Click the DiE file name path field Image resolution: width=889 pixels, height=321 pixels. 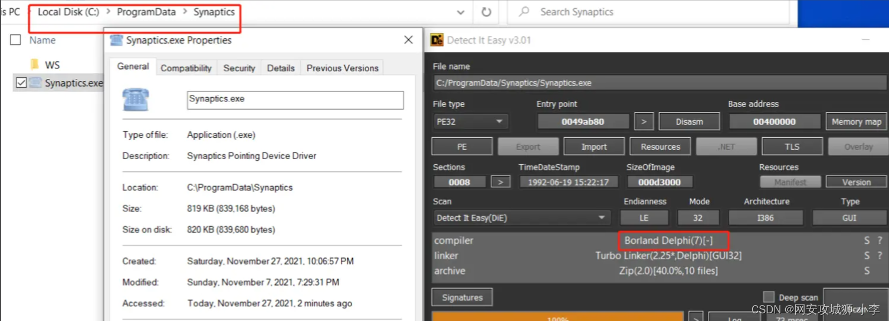coord(661,83)
